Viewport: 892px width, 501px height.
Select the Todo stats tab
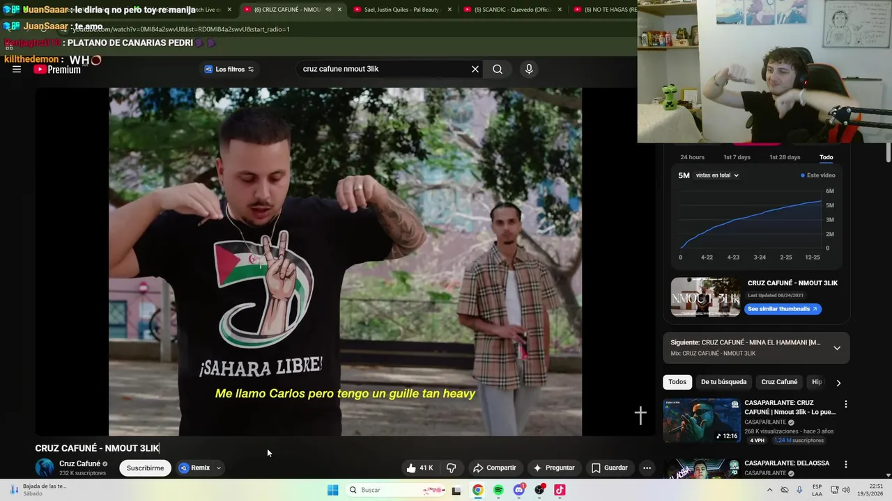pyautogui.click(x=826, y=157)
